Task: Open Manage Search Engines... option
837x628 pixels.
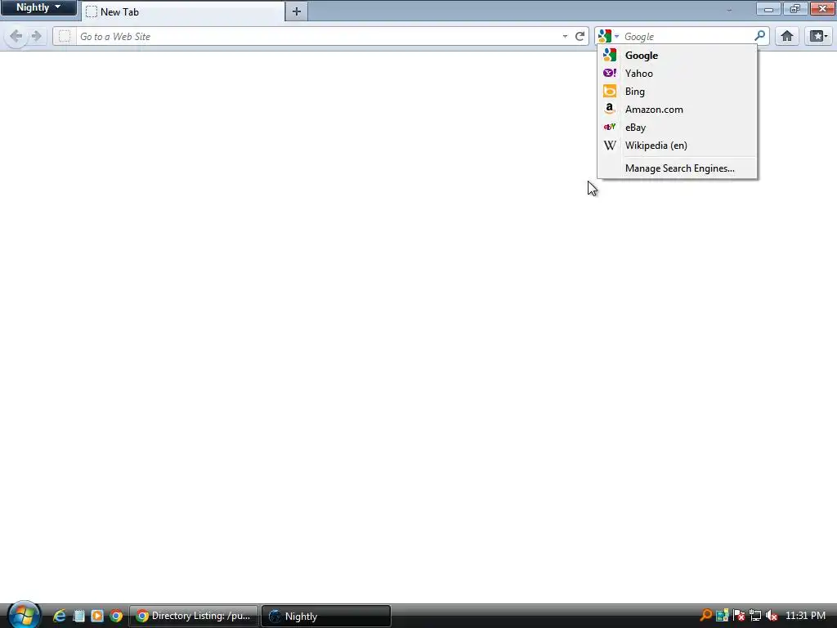Action: pos(677,168)
